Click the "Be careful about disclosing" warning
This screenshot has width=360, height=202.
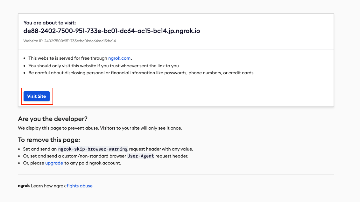(x=141, y=73)
